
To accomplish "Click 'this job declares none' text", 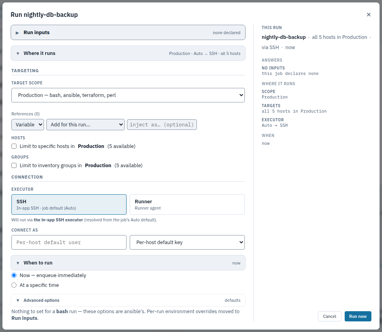I will (290, 73).
